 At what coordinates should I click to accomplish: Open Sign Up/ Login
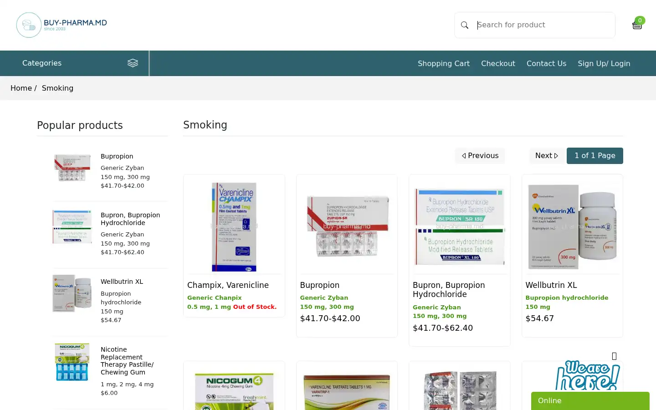(604, 64)
